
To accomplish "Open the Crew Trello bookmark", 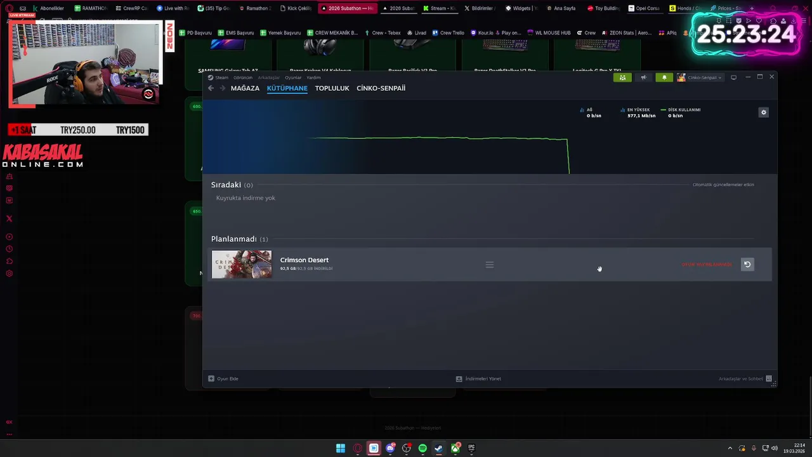I will coord(449,33).
